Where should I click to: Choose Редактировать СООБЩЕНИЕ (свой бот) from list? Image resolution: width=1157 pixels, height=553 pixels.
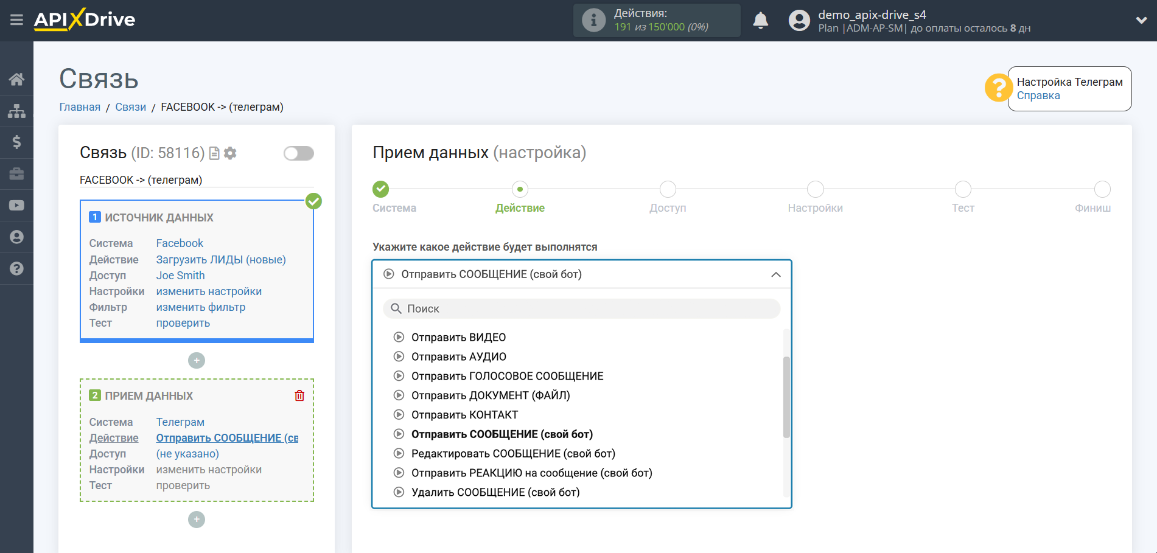pos(512,454)
